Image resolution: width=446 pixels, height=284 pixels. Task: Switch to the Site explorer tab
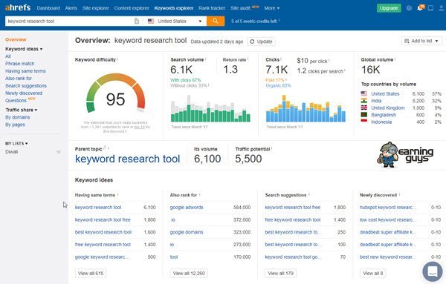pos(96,8)
